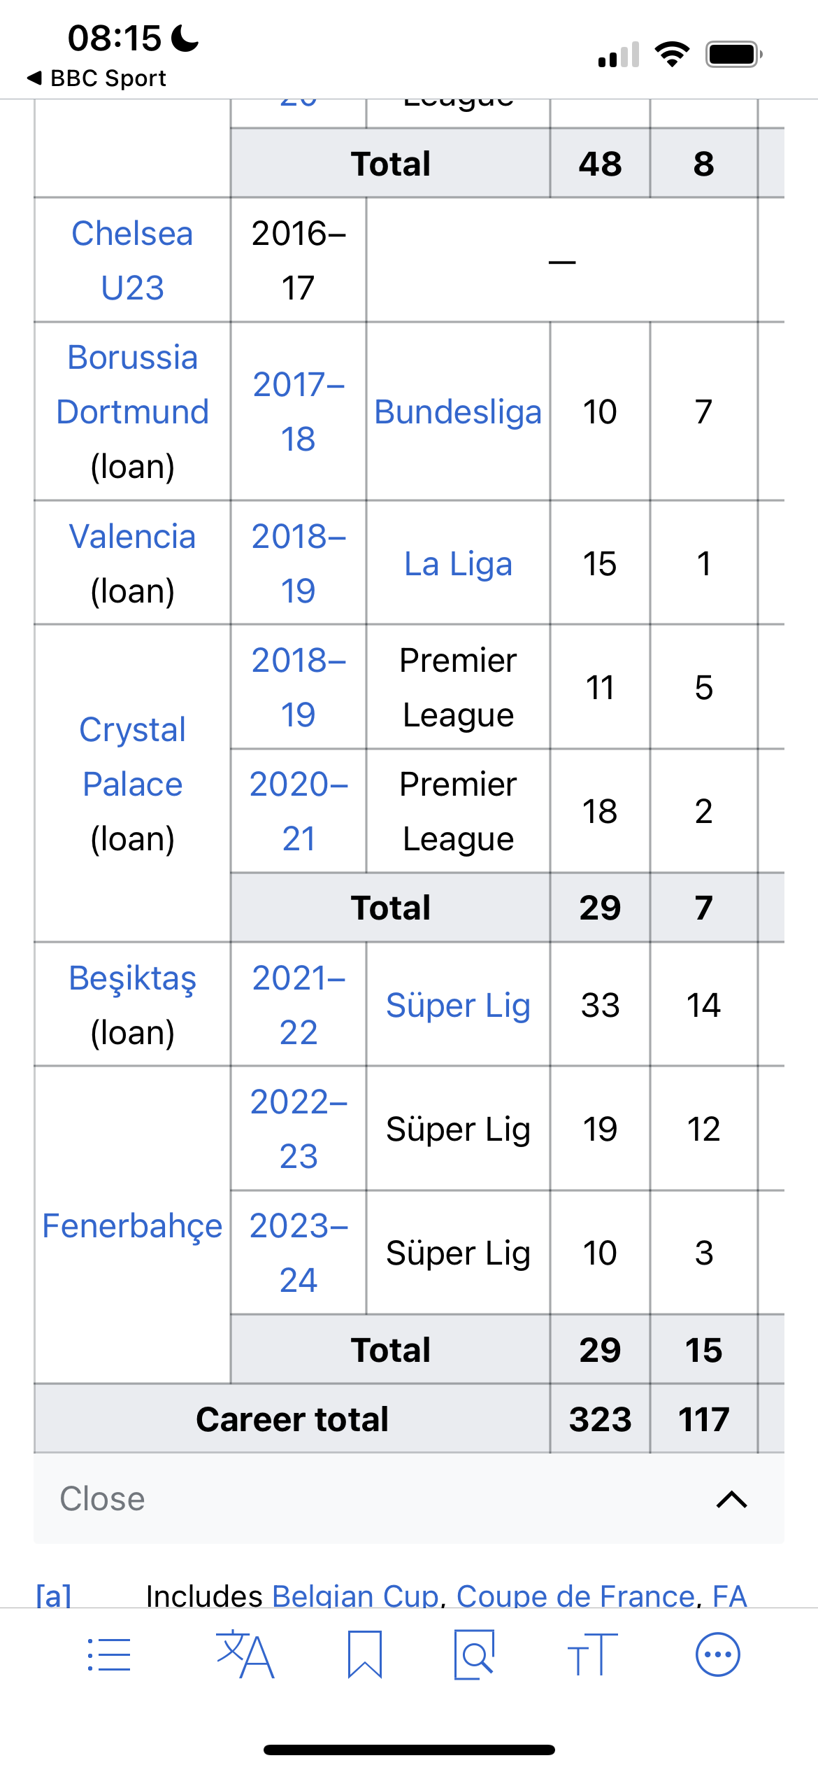Screen dimensions: 818x1772
Task: Open the Chelsea U23 link
Action: [132, 260]
